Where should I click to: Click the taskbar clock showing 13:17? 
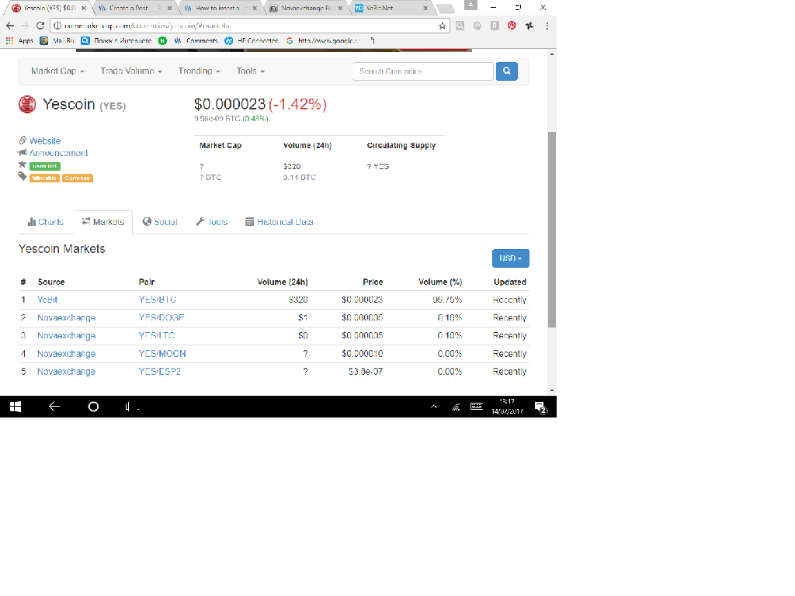tap(507, 407)
